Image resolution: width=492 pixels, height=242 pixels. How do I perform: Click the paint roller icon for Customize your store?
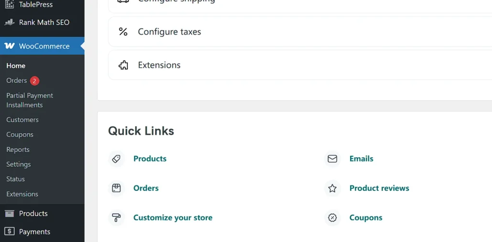click(x=116, y=218)
